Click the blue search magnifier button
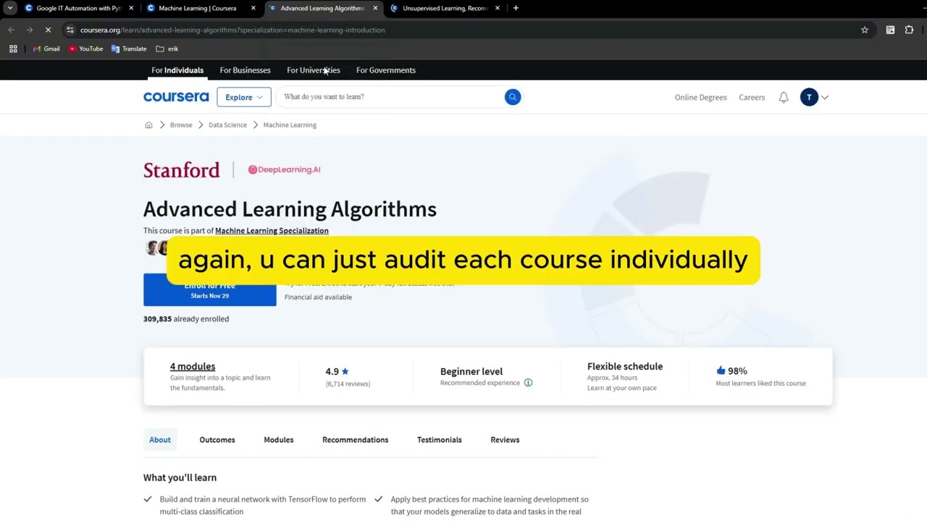Image resolution: width=927 pixels, height=521 pixels. pos(513,97)
